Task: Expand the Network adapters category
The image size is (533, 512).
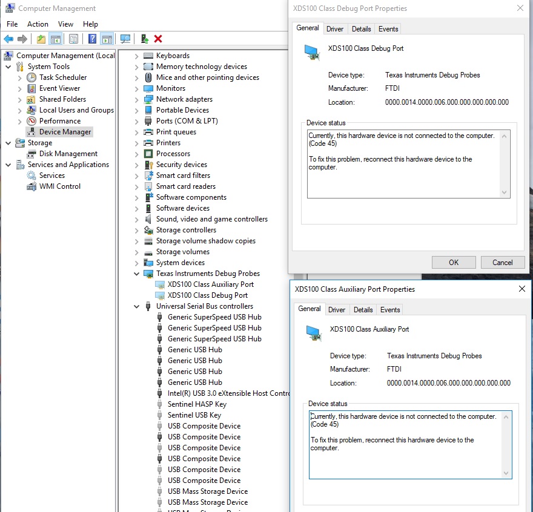Action: click(136, 99)
